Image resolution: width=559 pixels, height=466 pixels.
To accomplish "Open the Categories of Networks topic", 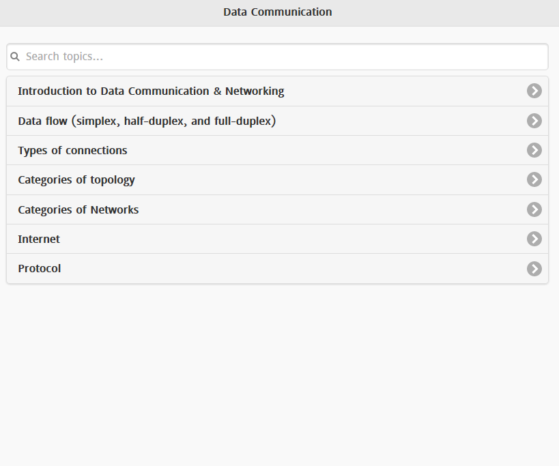I will (78, 210).
